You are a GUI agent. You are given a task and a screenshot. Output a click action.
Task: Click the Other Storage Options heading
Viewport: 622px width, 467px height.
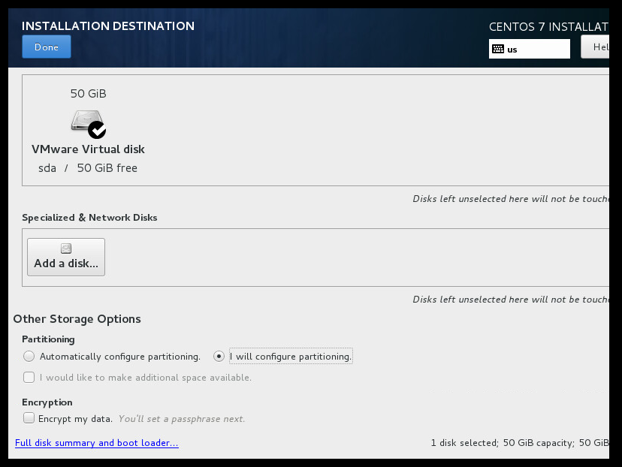[77, 319]
